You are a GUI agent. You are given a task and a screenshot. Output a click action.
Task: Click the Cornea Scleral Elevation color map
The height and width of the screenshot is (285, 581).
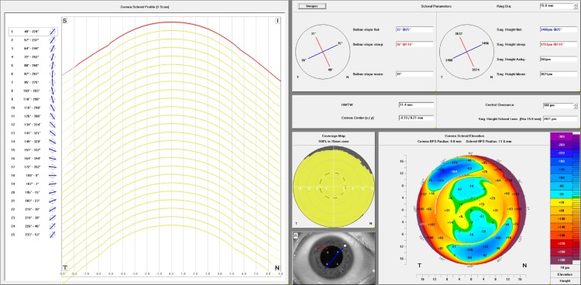pyautogui.click(x=470, y=209)
